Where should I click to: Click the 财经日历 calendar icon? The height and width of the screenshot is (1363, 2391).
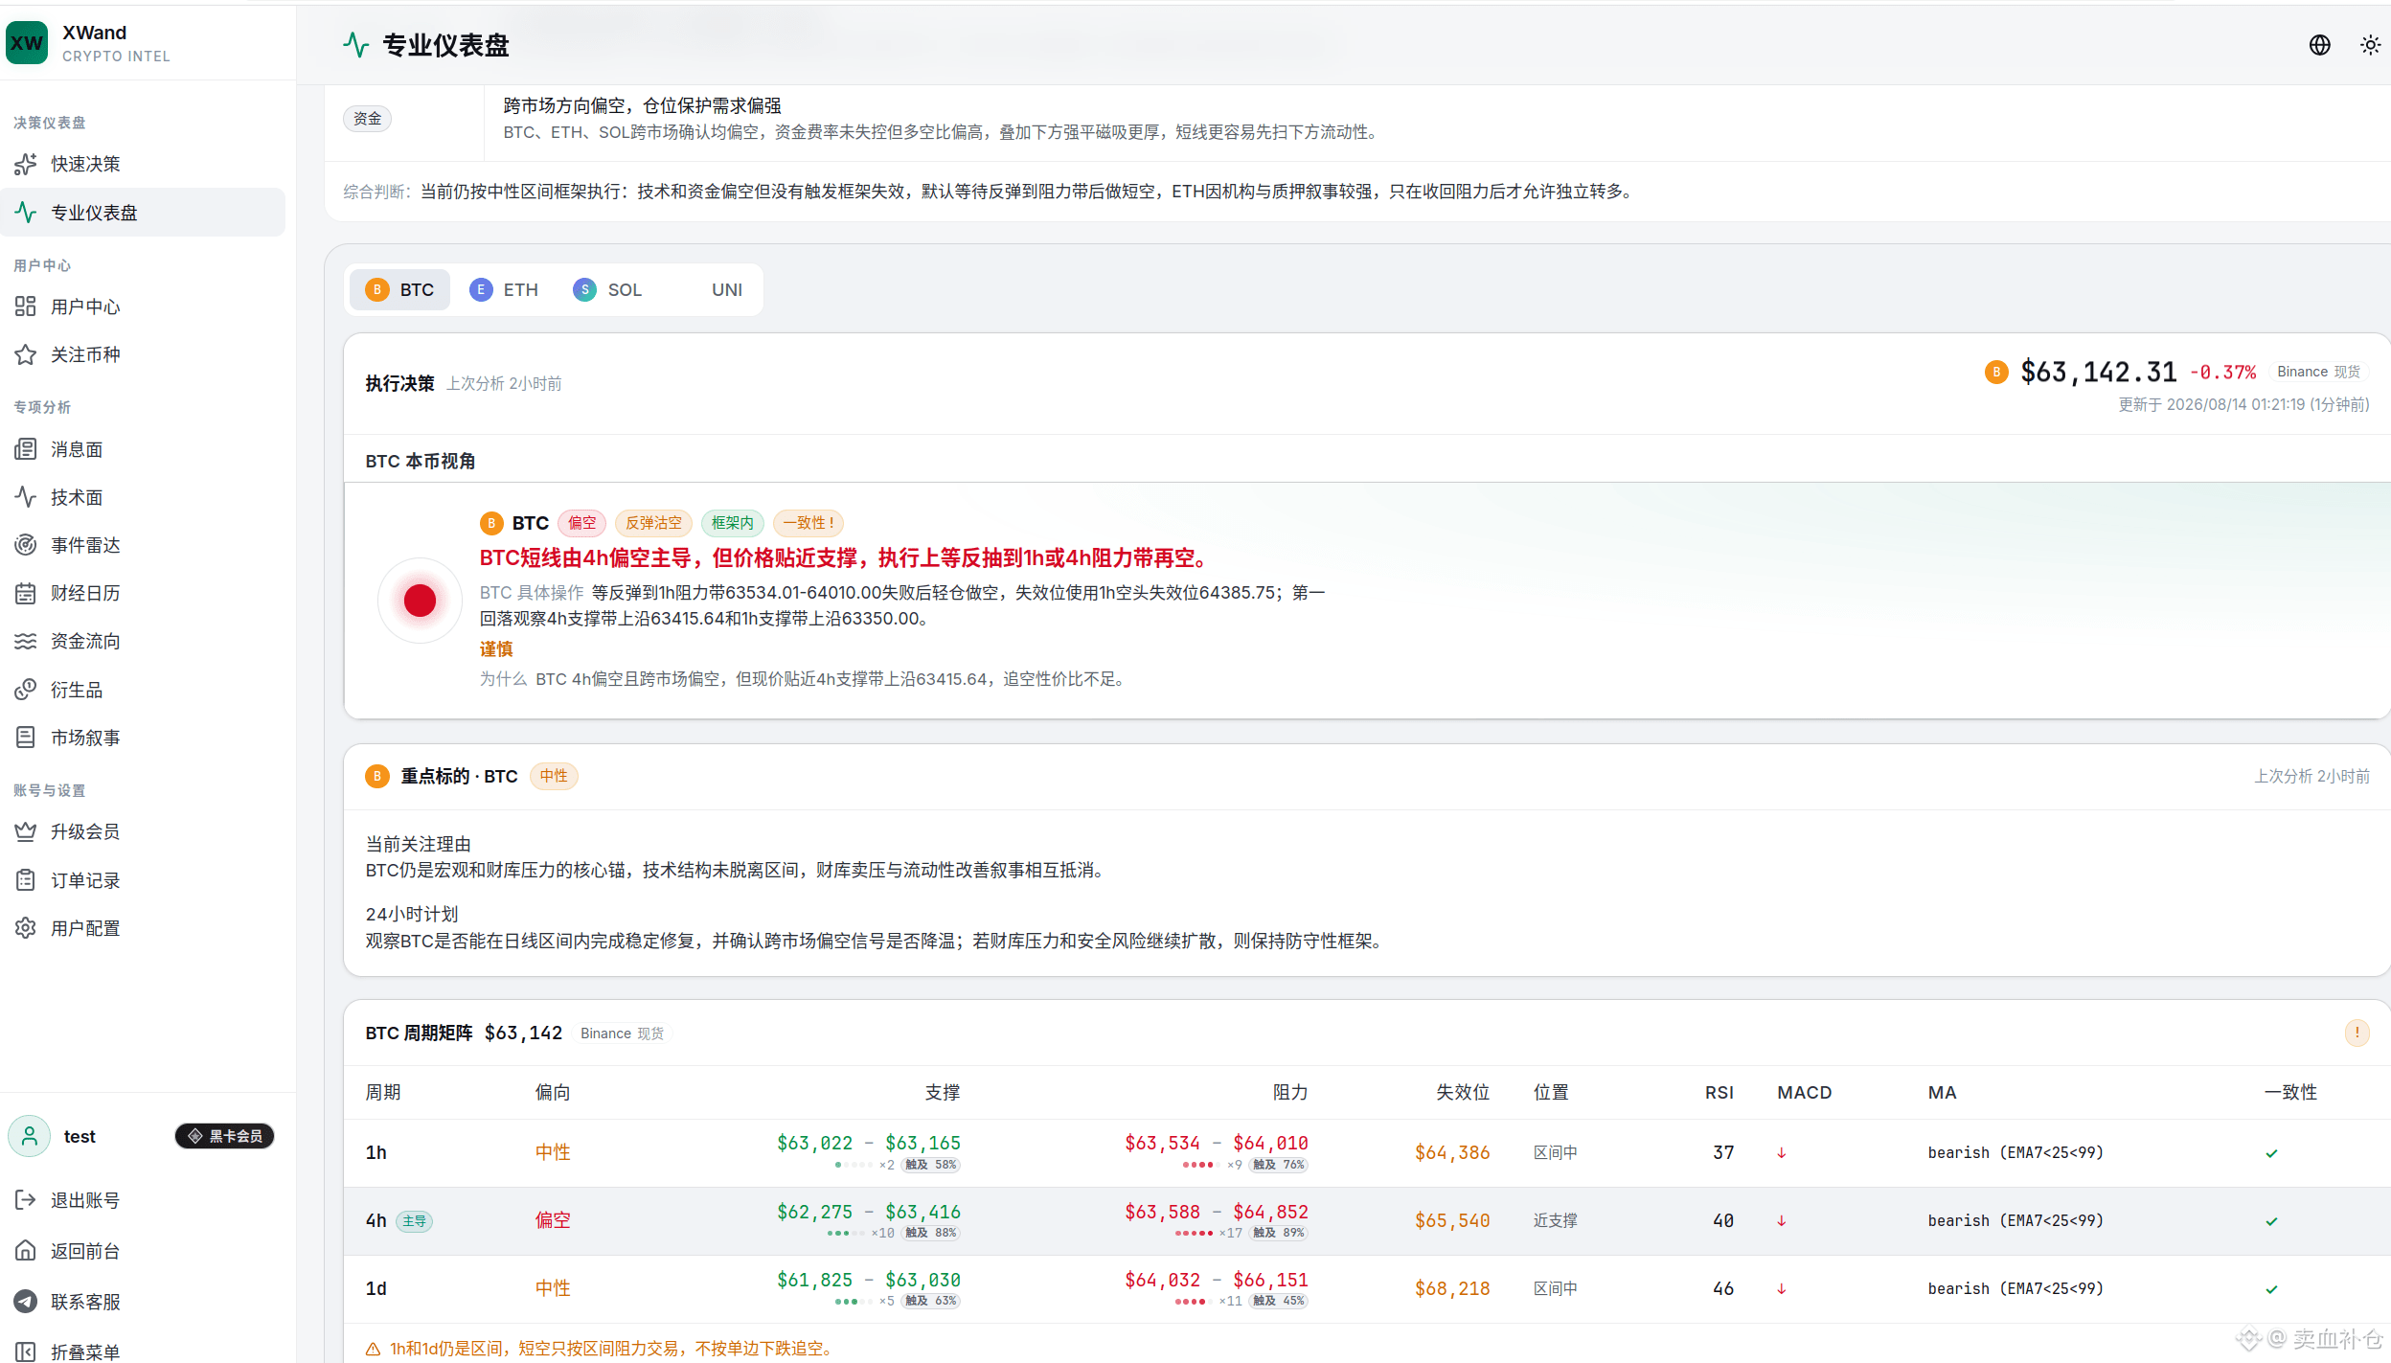(26, 593)
